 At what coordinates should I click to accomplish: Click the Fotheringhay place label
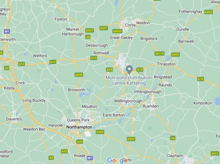point(191,12)
